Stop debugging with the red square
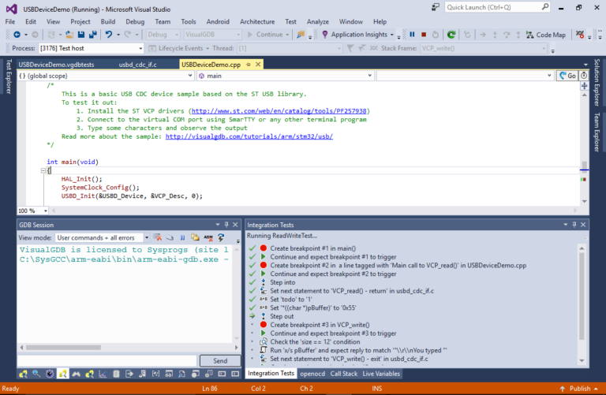This screenshot has width=606, height=395. click(x=423, y=35)
